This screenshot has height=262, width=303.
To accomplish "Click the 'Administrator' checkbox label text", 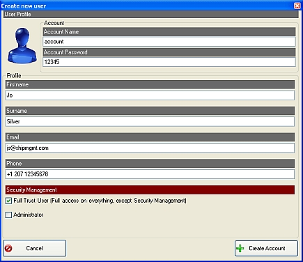I will (28, 215).
